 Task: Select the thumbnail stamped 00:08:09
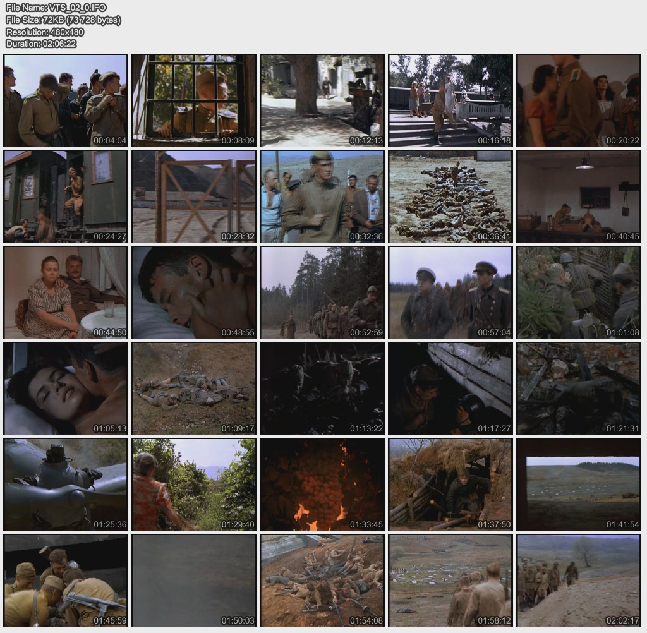click(194, 100)
